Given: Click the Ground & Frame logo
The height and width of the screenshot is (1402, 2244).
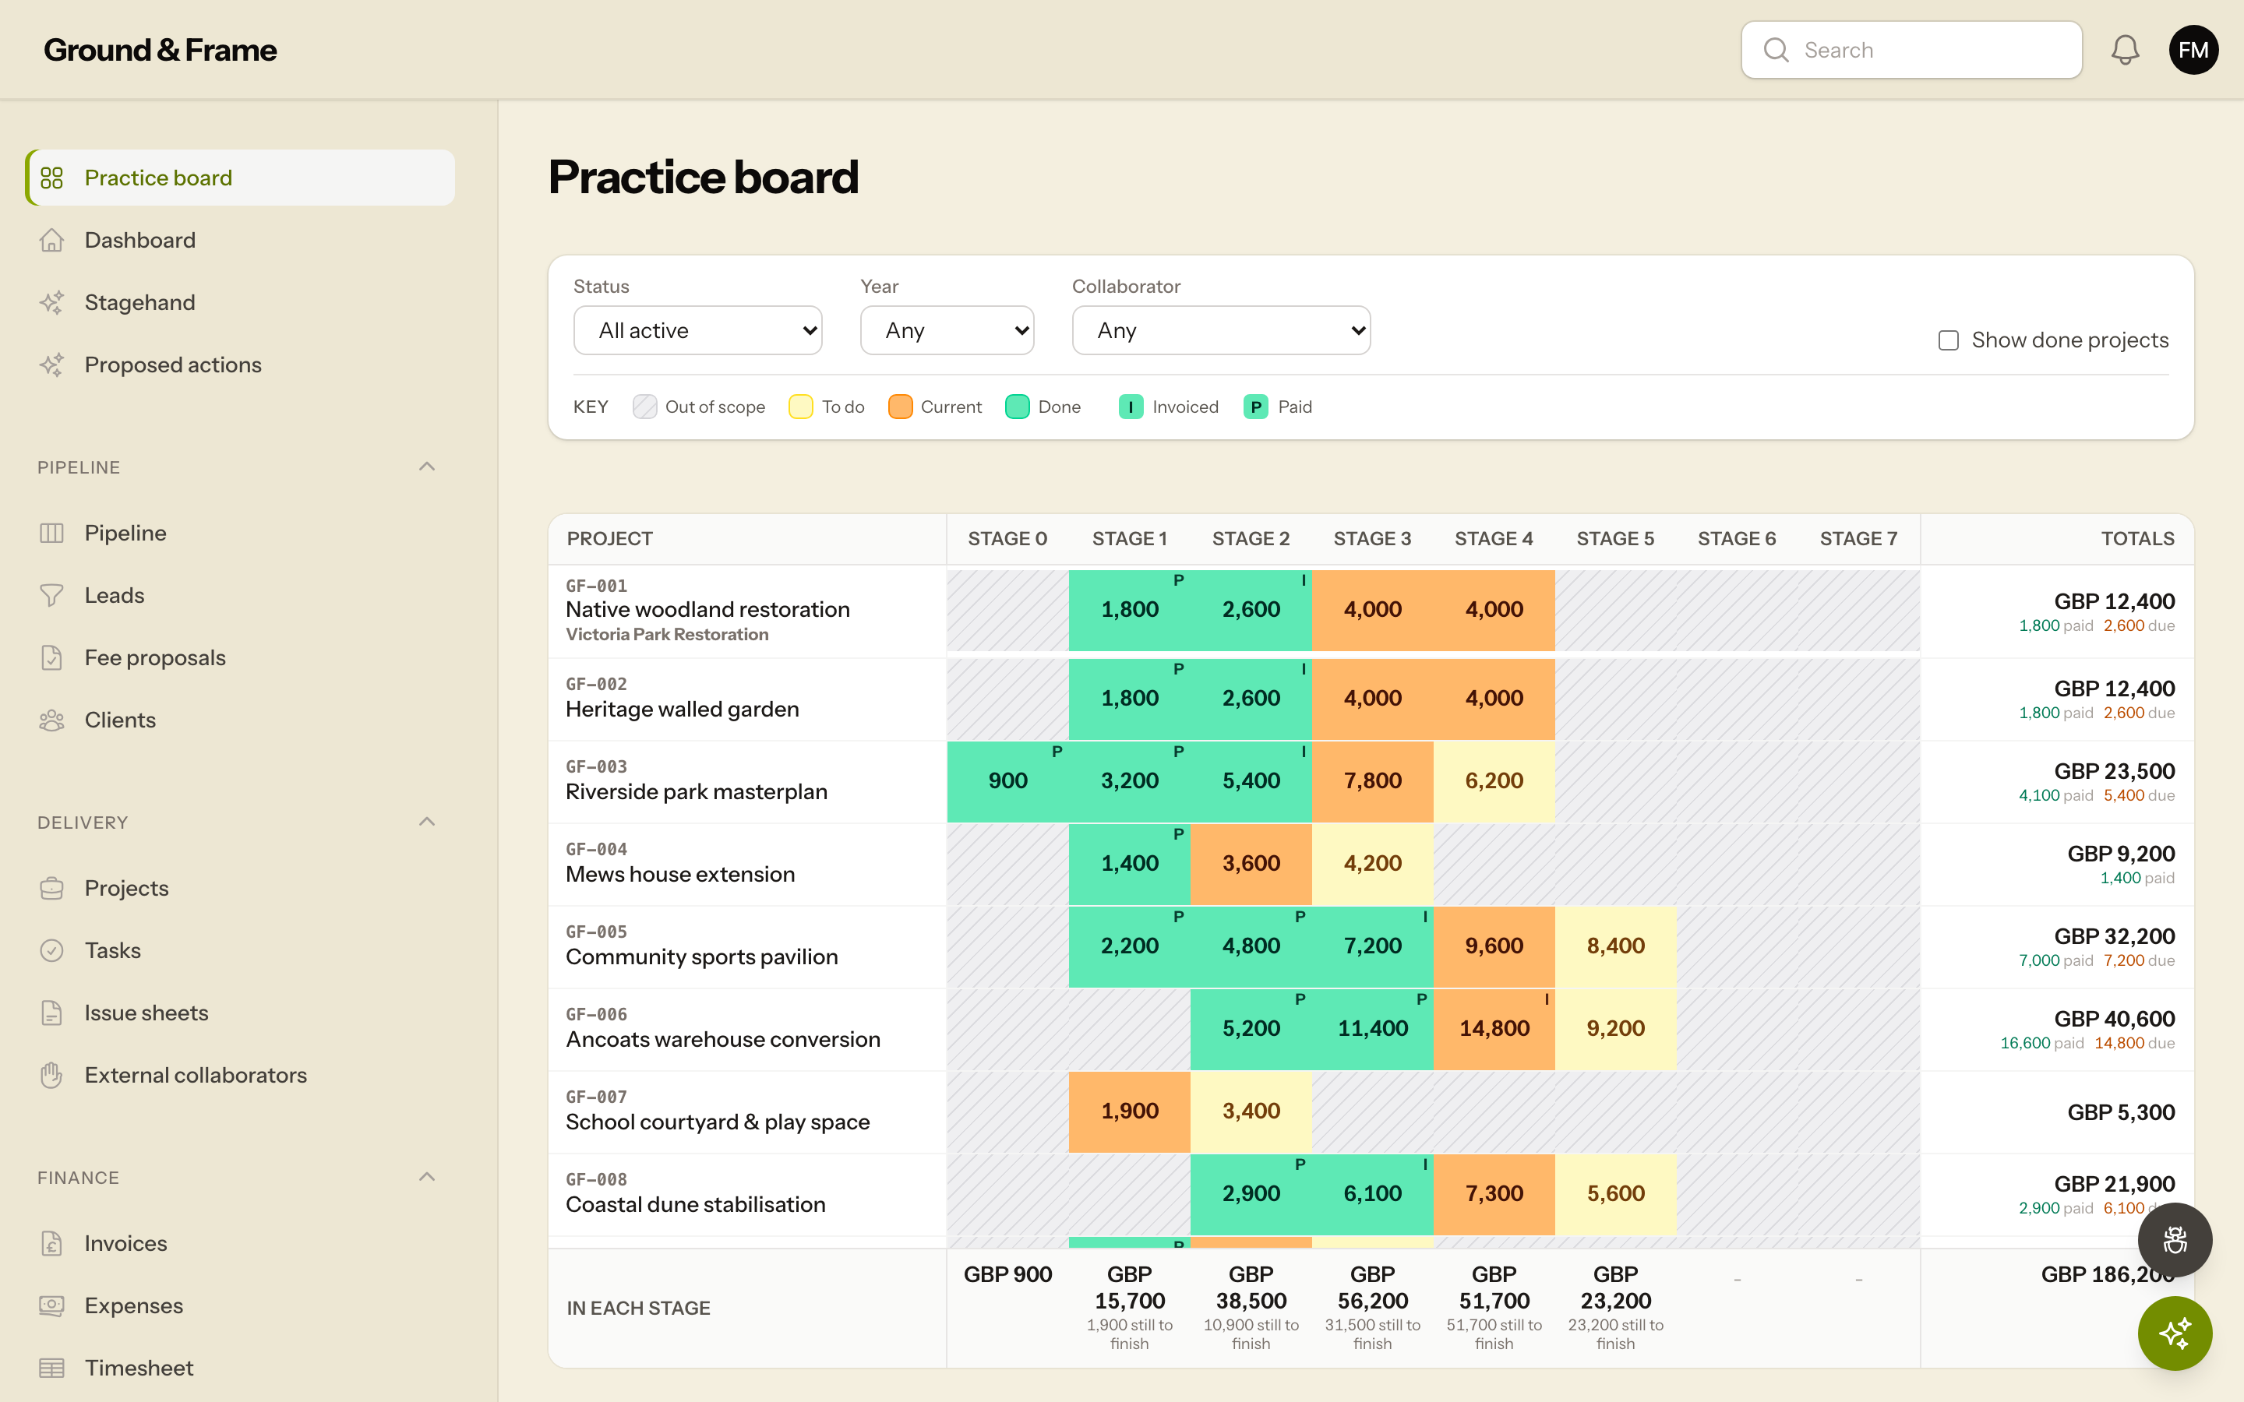Looking at the screenshot, I should [x=160, y=50].
